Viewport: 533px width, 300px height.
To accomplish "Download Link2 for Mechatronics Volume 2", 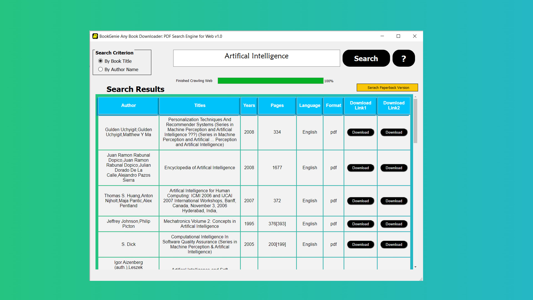I will click(x=394, y=224).
